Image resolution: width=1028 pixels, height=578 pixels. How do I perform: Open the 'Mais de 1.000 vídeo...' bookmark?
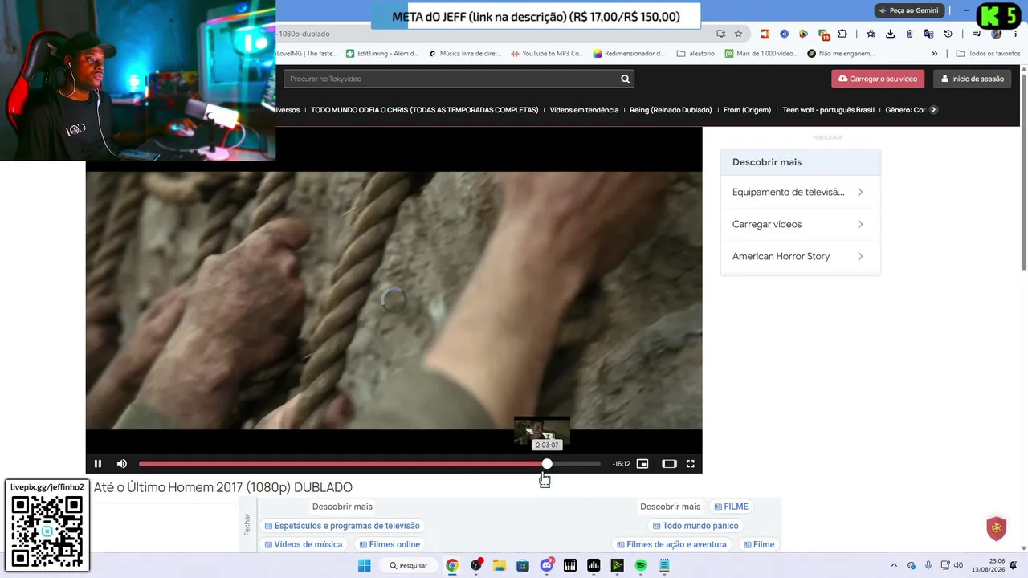point(761,54)
